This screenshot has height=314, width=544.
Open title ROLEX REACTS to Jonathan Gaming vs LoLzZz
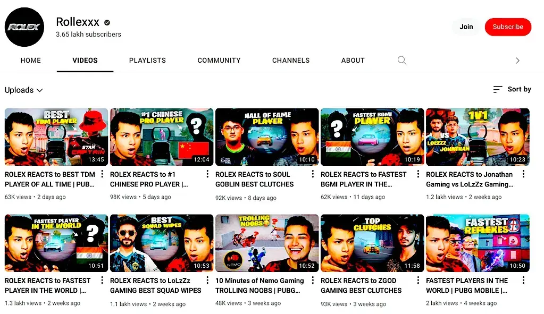470,179
